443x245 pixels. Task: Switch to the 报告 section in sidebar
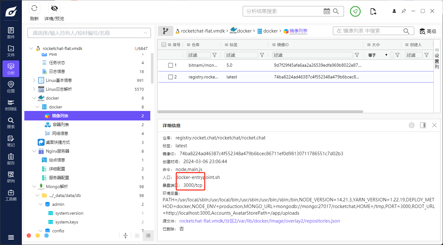[x=11, y=159]
